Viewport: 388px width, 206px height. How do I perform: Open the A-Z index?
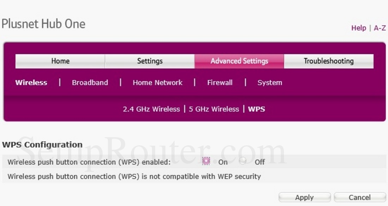point(380,28)
